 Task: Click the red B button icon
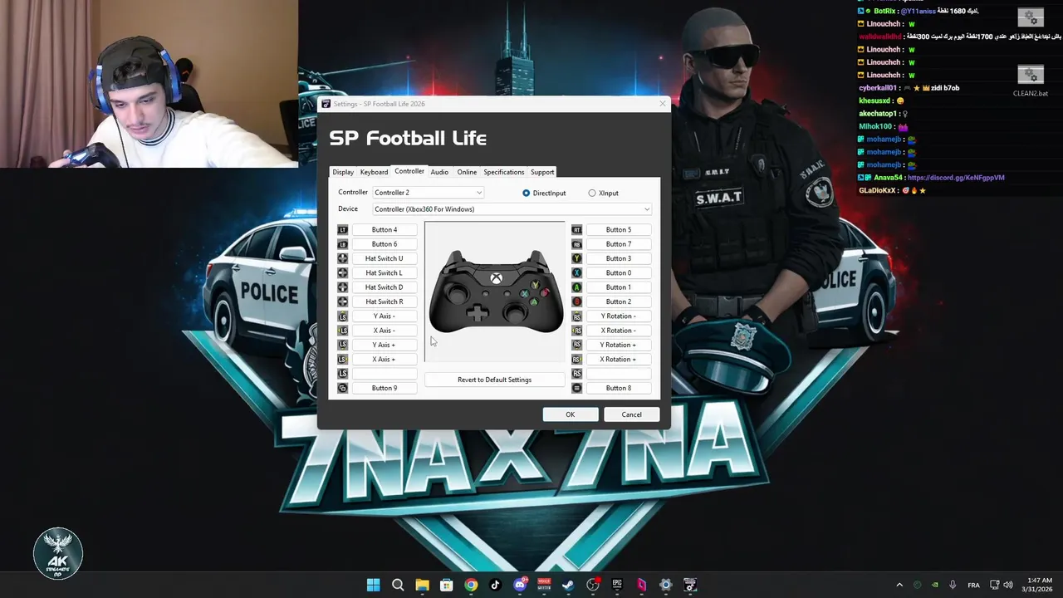click(x=576, y=301)
